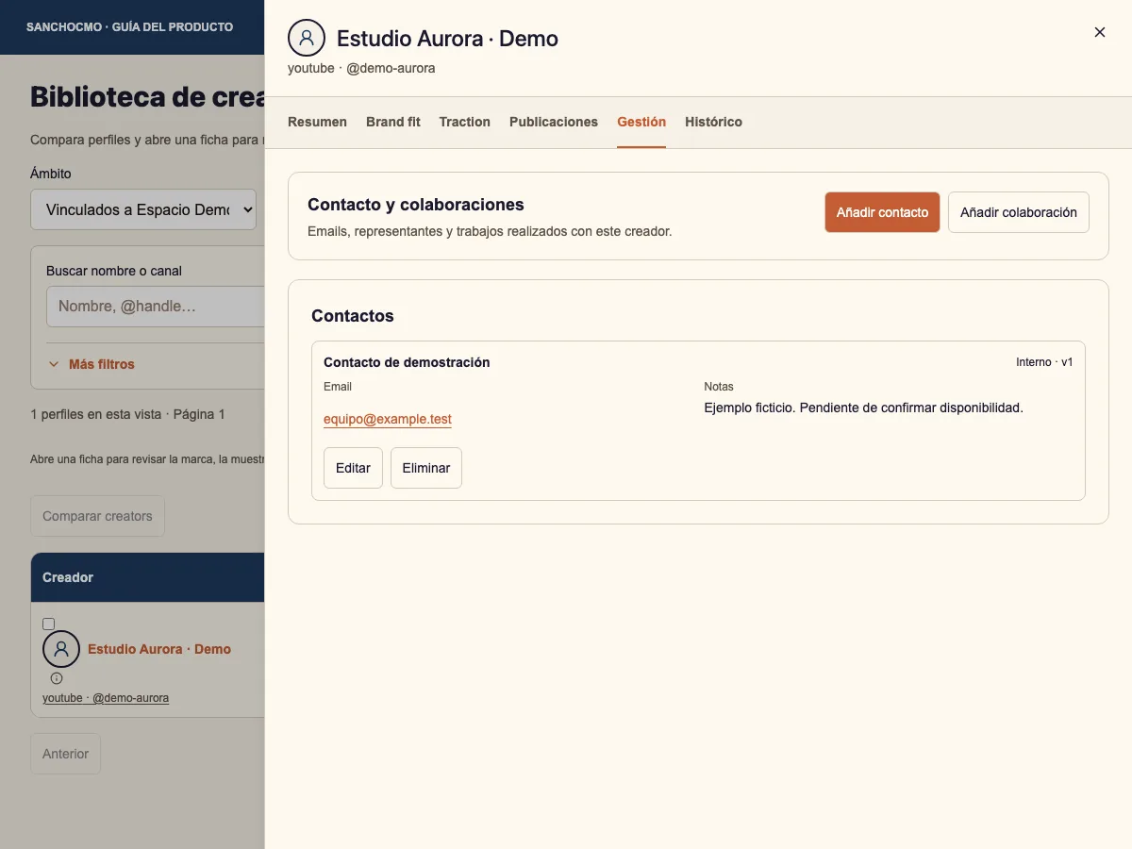Click the Comparar creators button
Screen dimensions: 1132x849
(x=97, y=516)
